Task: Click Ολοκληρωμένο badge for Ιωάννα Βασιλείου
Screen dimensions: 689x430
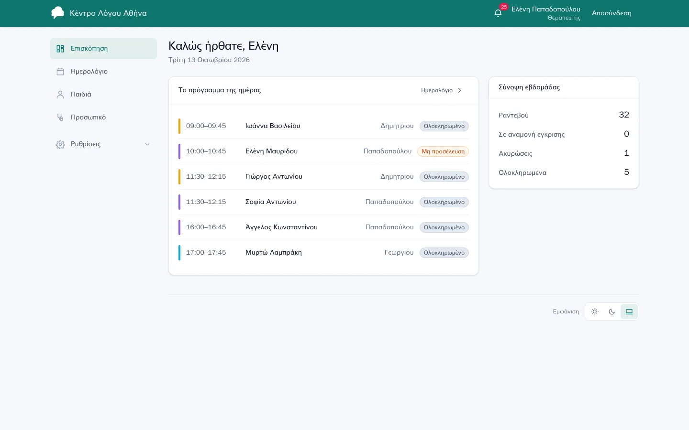Action: [x=444, y=126]
